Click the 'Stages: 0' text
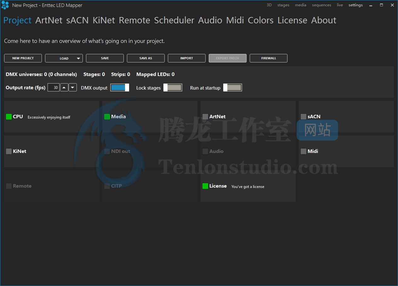Viewport: 398px width, 286px height. pos(94,74)
